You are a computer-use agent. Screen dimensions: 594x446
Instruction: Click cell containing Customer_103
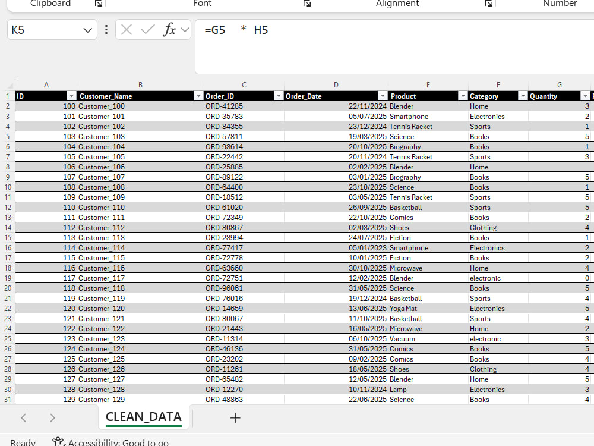pyautogui.click(x=140, y=137)
